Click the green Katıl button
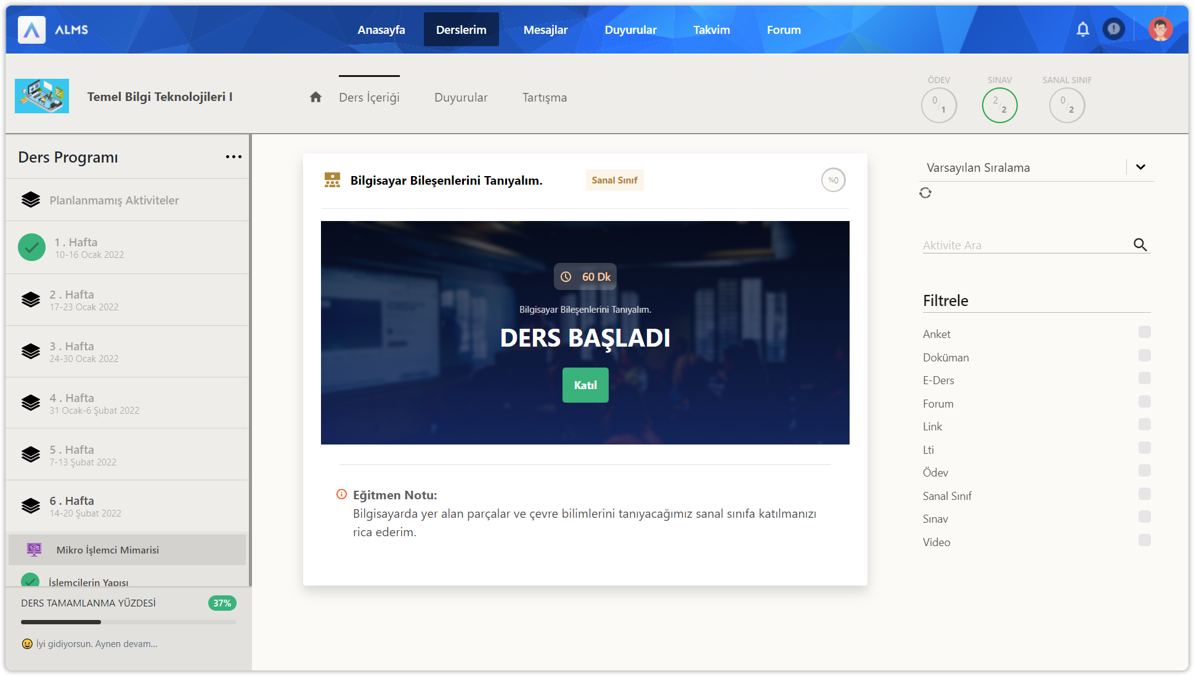 pos(585,385)
